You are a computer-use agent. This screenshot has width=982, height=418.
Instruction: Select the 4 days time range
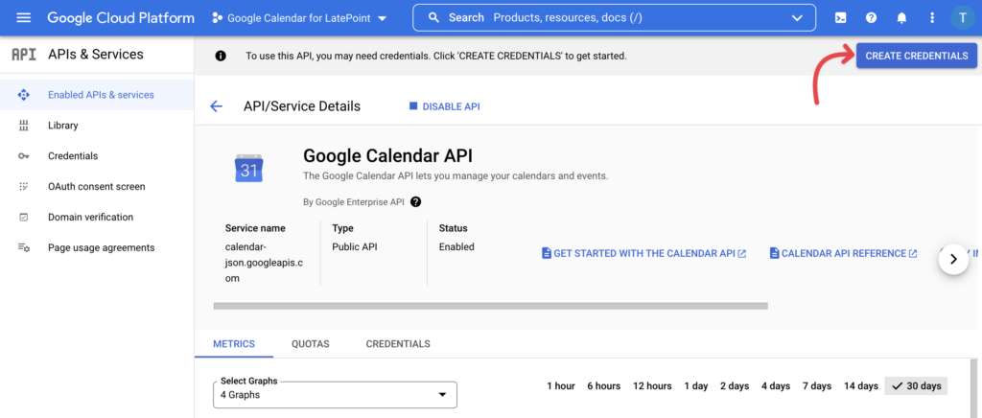point(775,386)
